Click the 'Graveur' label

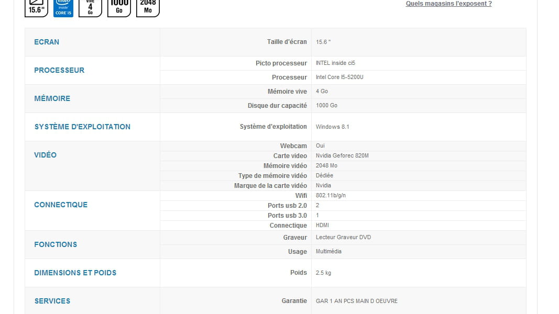295,238
